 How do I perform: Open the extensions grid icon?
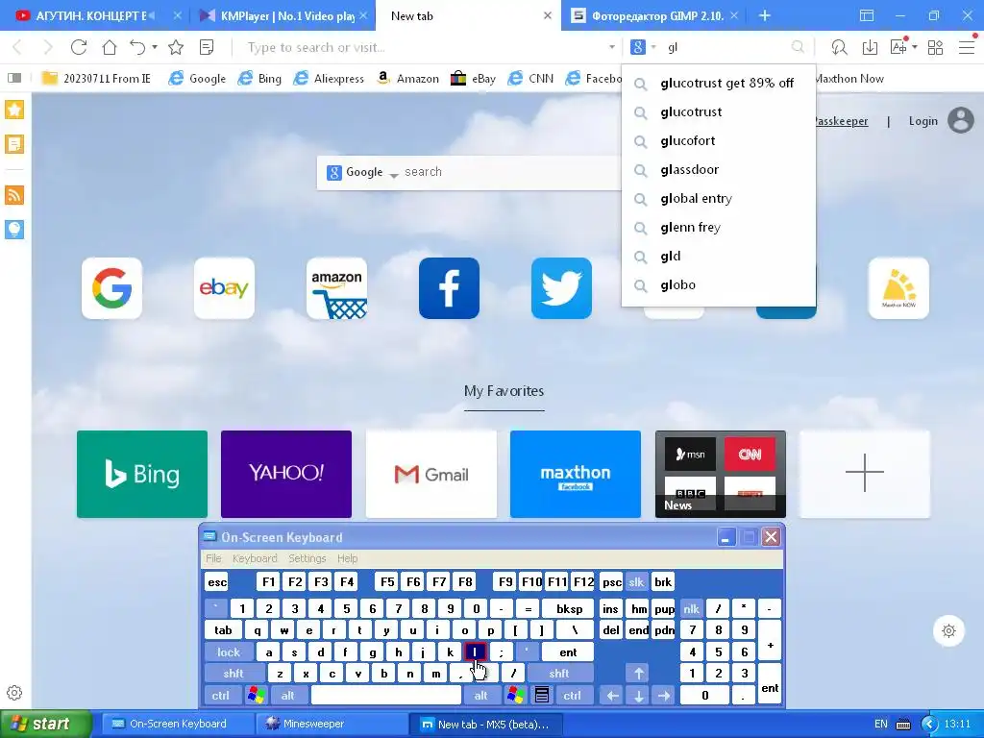[935, 47]
